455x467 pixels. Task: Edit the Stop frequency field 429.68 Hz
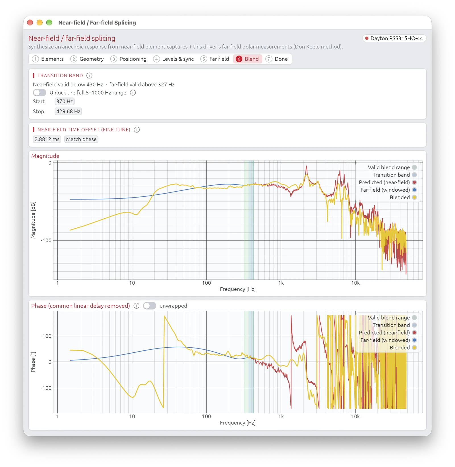click(68, 111)
